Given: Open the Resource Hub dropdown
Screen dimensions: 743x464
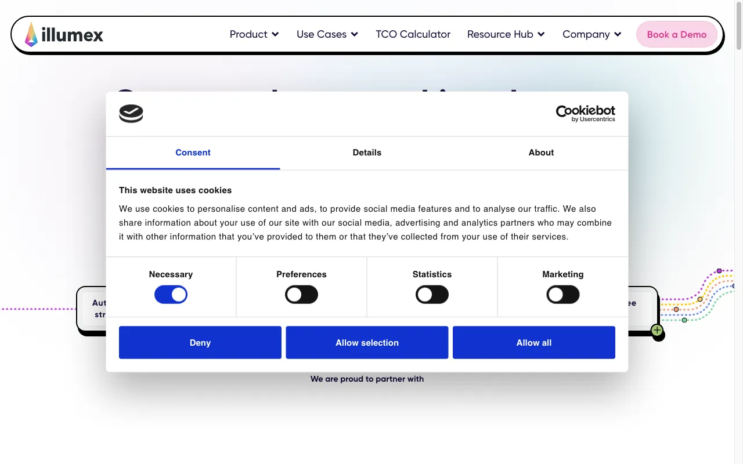Looking at the screenshot, I should 506,34.
